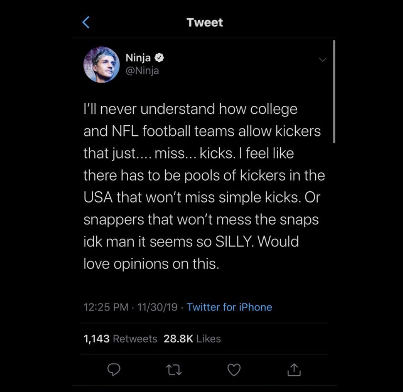Expand the tweet options chevron
Viewport: 403px width, 392px height.
pos(322,60)
